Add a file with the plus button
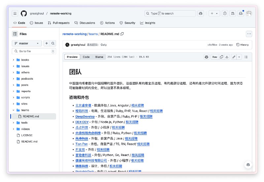 pyautogui.click(x=47, y=43)
